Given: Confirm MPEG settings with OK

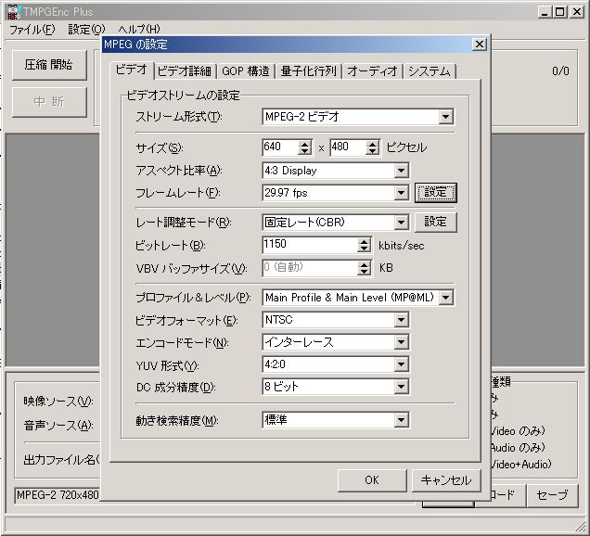Looking at the screenshot, I should tap(372, 480).
